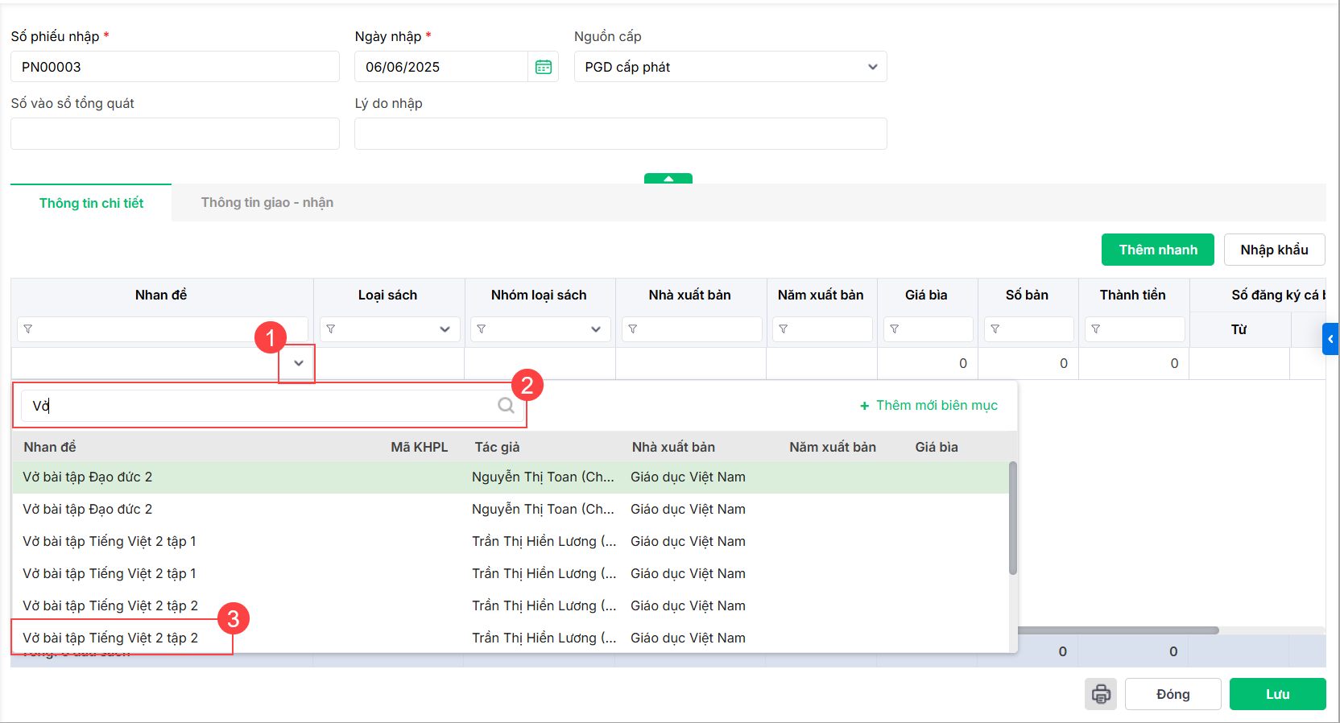The image size is (1340, 723).
Task: Focus the Số phiếu nhập field
Action: [175, 67]
